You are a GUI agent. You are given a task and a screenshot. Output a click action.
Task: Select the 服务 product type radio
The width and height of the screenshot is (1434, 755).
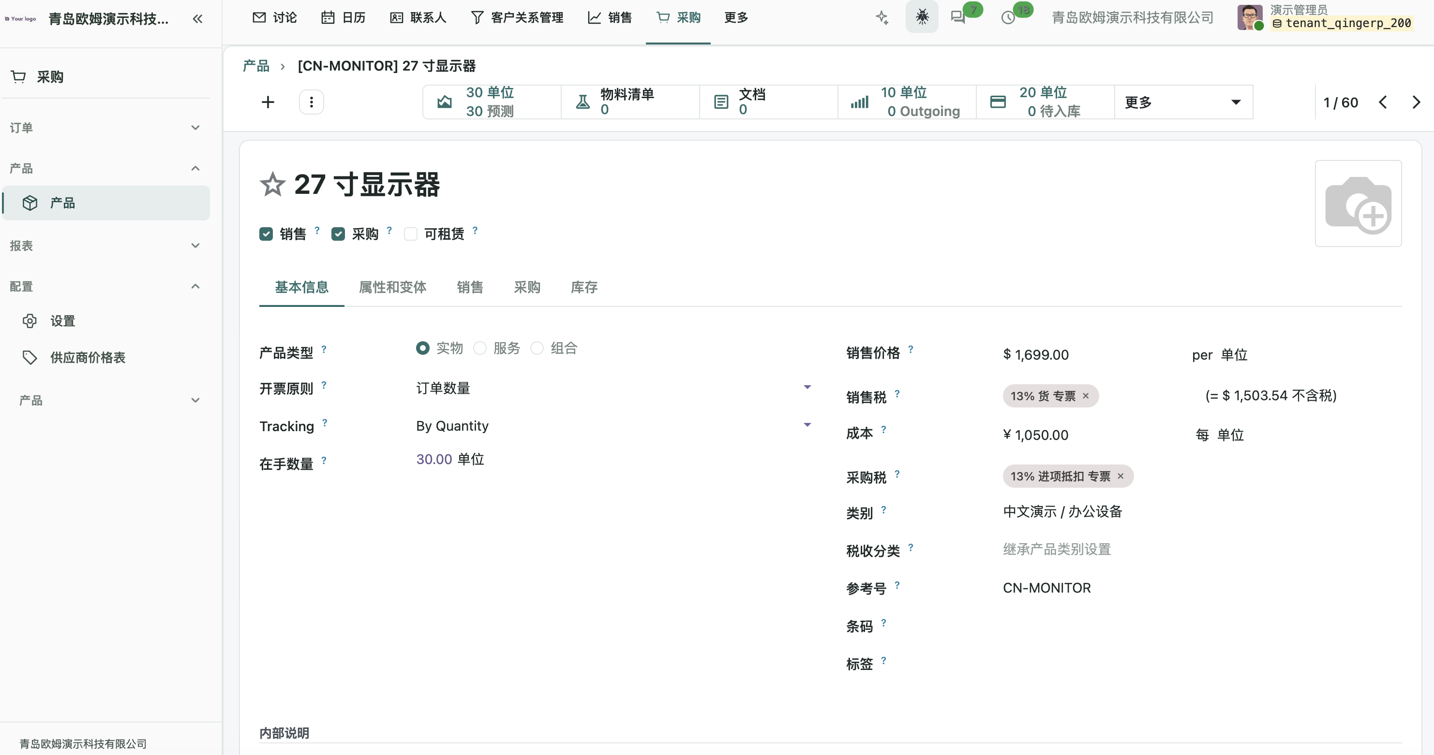point(479,348)
